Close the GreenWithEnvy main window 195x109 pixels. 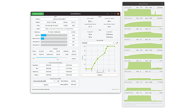coord(118,14)
